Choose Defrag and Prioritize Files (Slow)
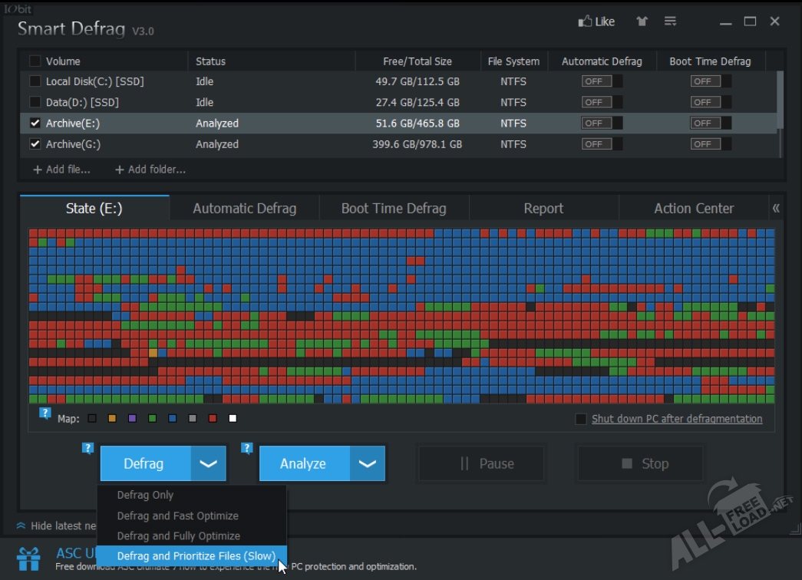The image size is (802, 580). 196,556
